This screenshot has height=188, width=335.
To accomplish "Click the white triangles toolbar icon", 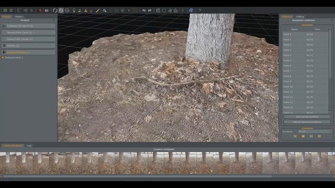I will click(80, 10).
